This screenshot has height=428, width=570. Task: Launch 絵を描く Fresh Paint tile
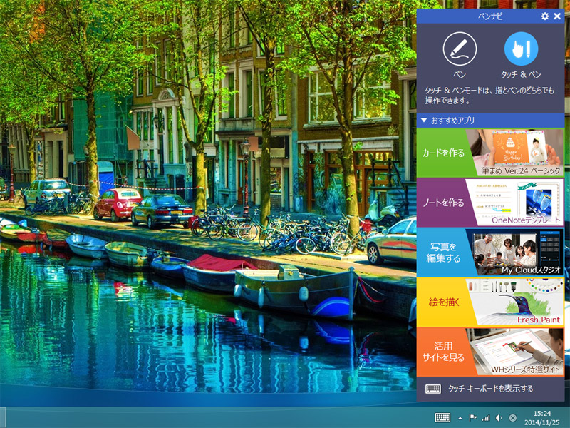pyautogui.click(x=490, y=302)
